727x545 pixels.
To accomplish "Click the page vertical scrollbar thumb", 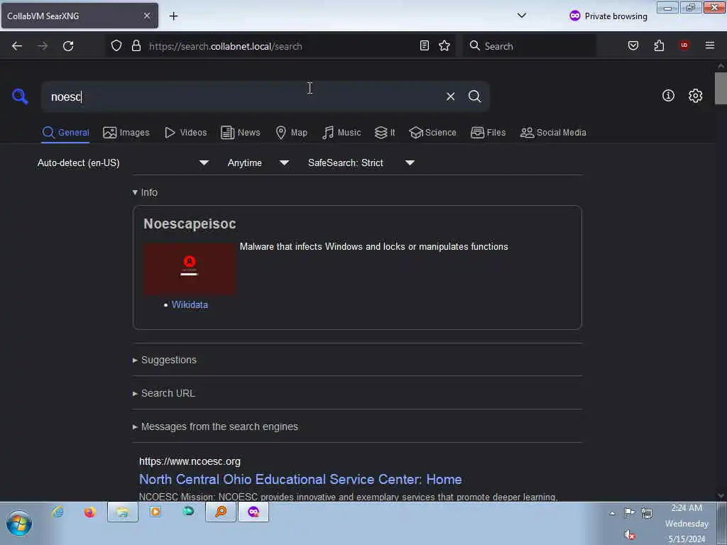I will click(x=721, y=89).
